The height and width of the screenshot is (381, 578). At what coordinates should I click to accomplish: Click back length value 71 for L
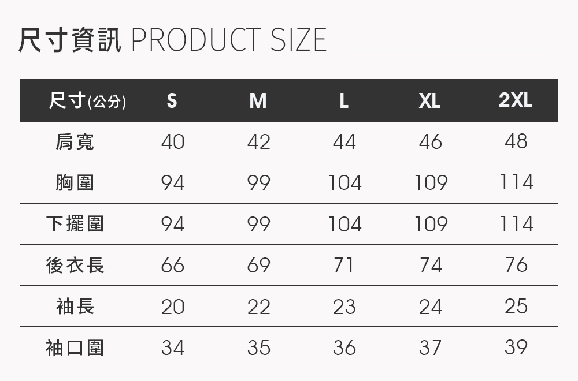tap(344, 265)
